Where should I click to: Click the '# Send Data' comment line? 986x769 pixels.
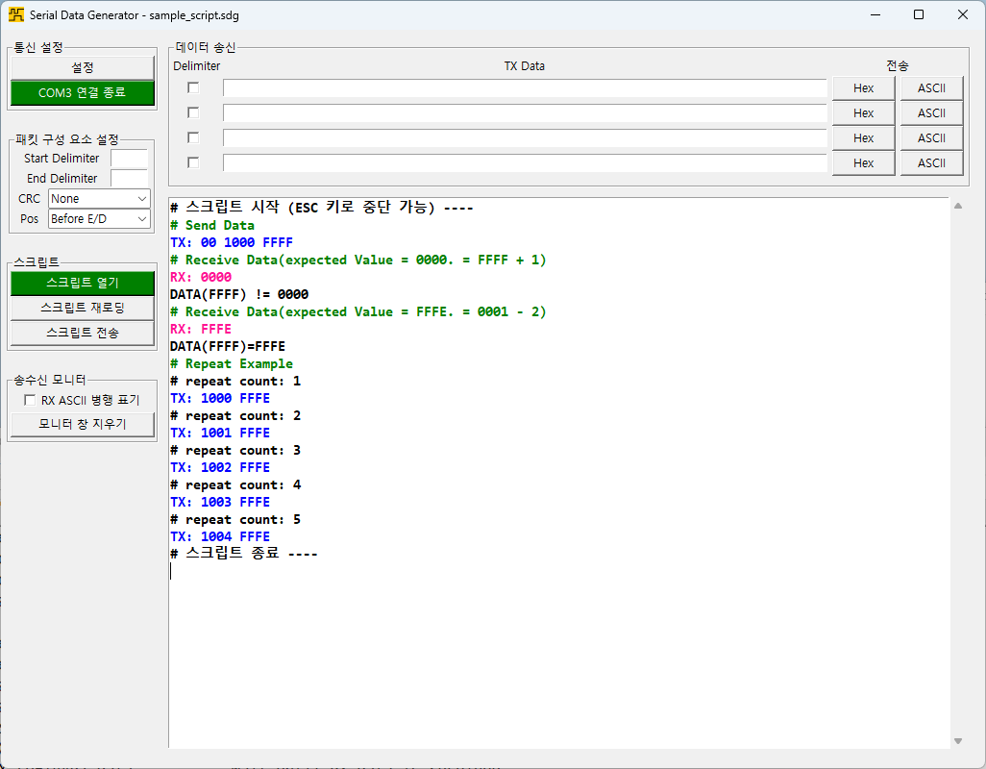[212, 225]
